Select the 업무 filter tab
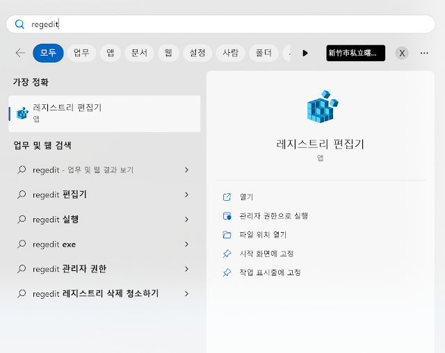 click(81, 53)
